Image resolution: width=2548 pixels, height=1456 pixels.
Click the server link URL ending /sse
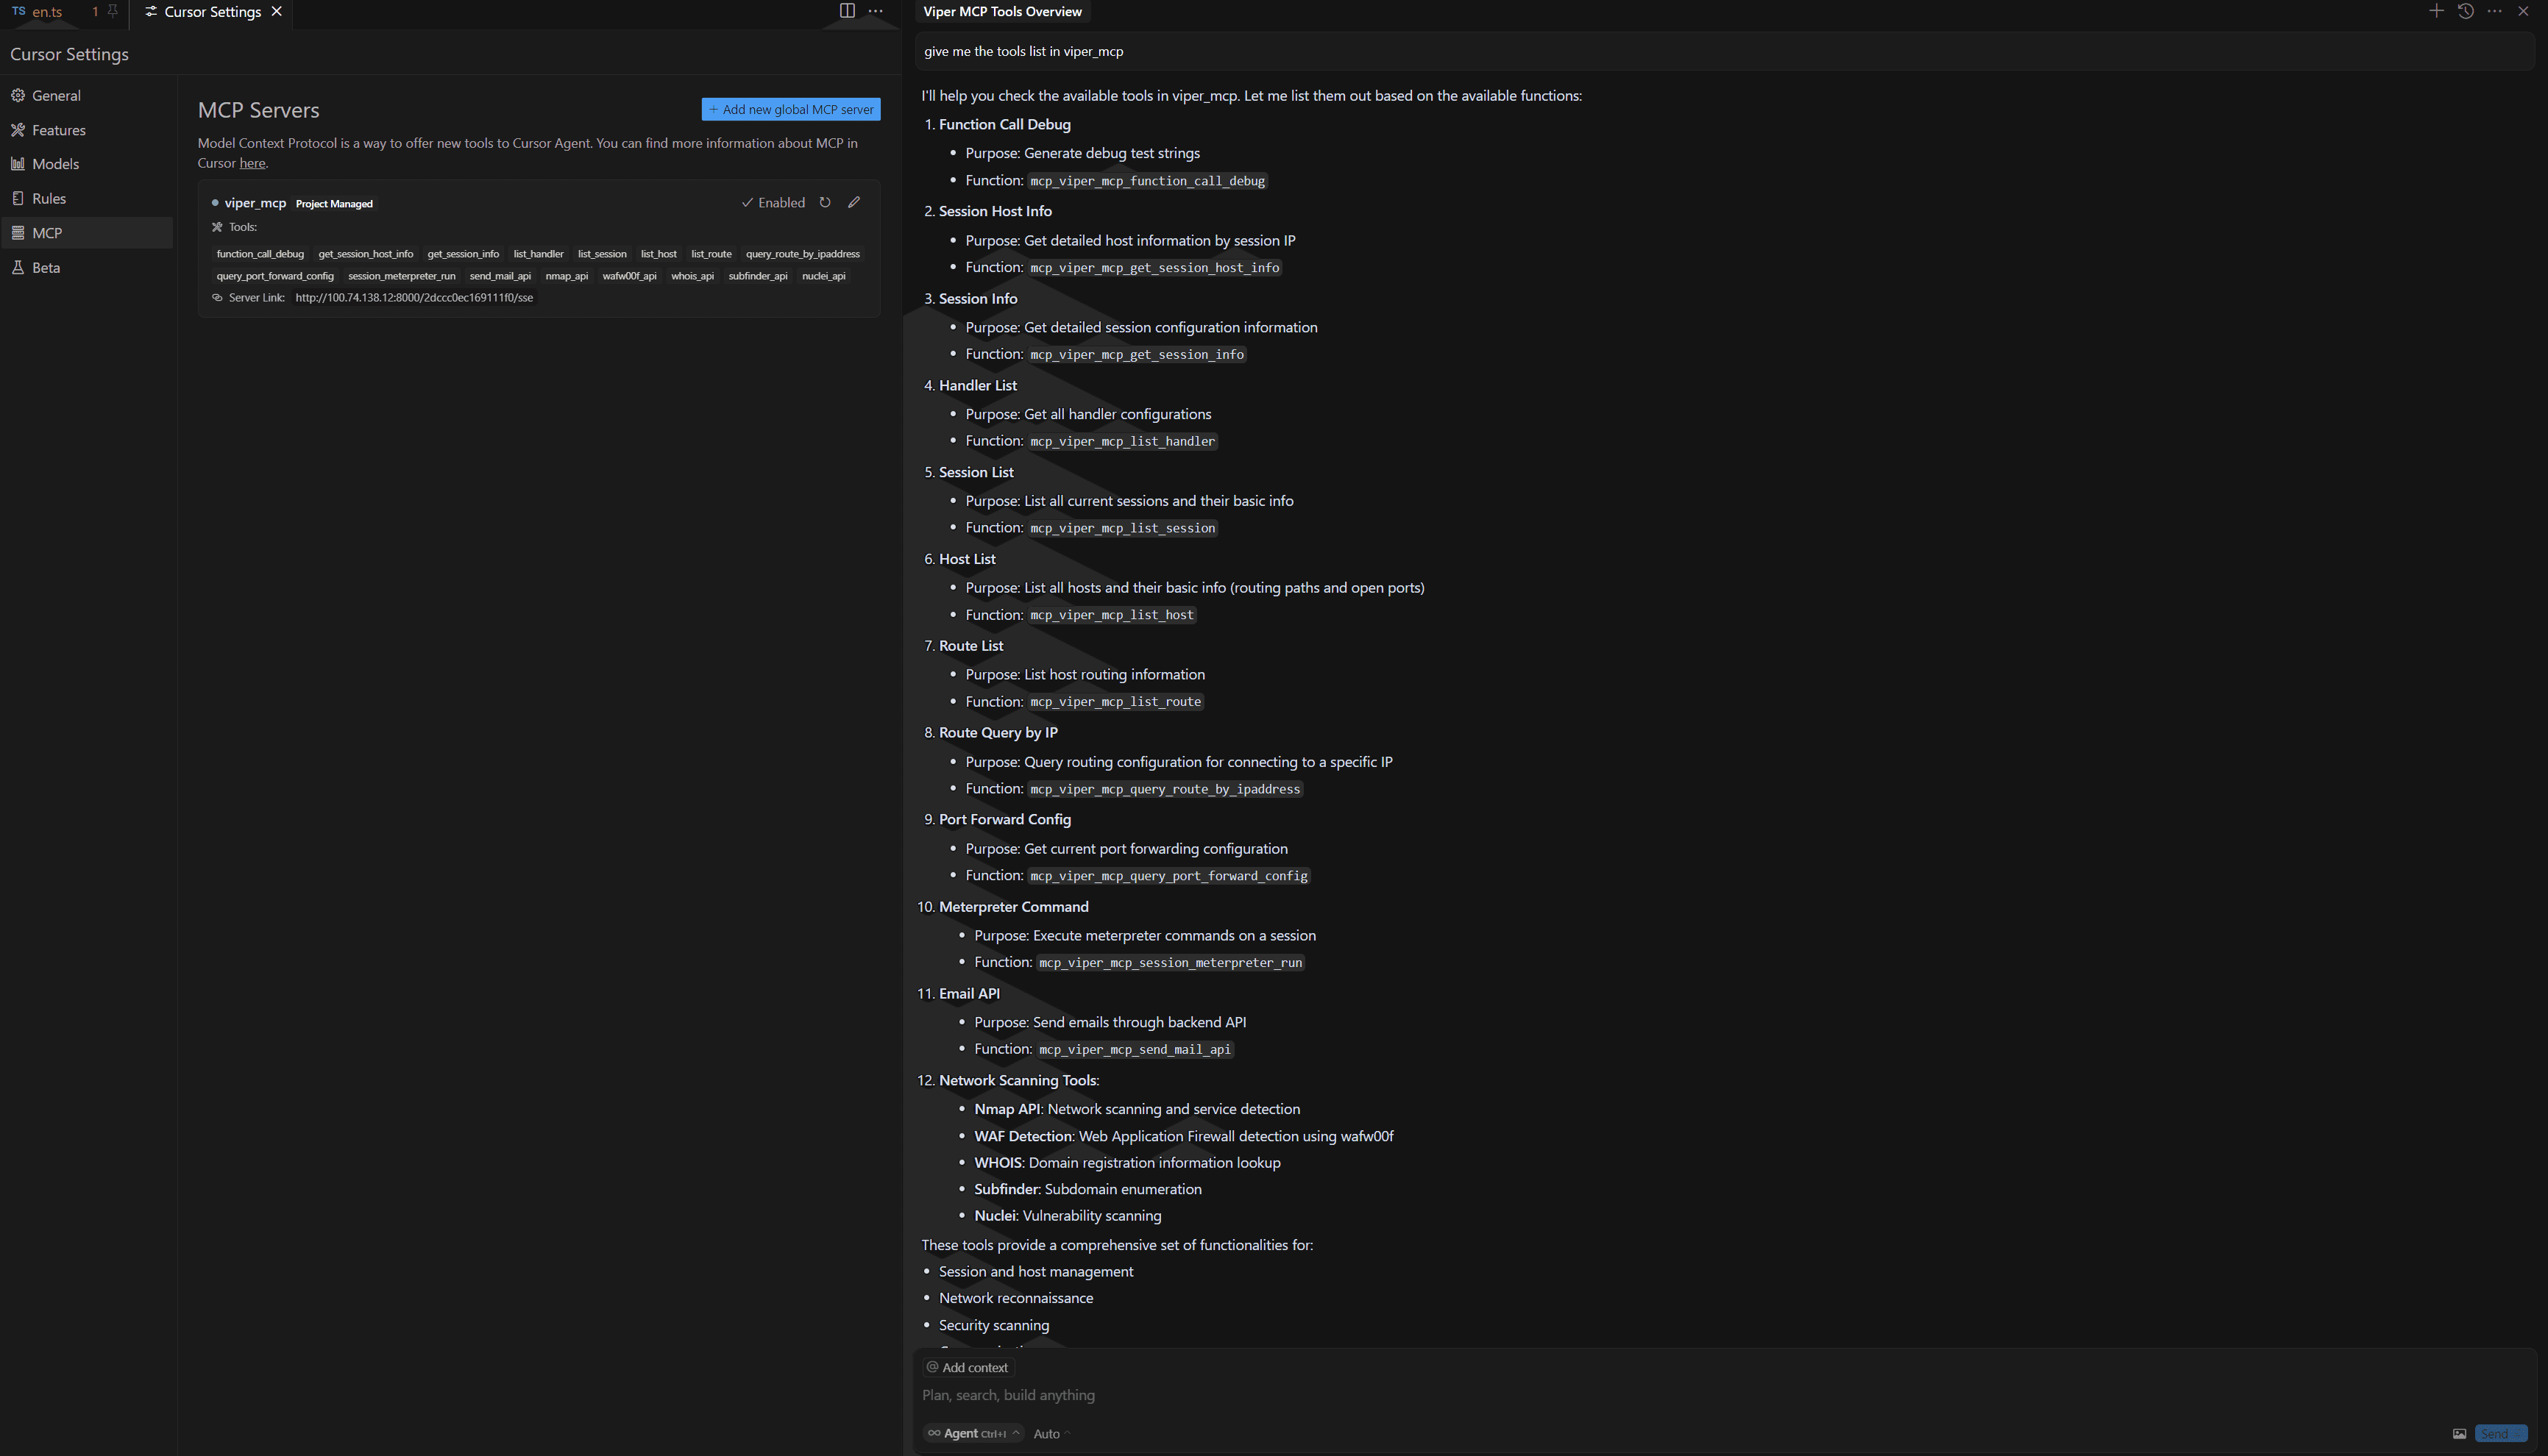tap(414, 298)
